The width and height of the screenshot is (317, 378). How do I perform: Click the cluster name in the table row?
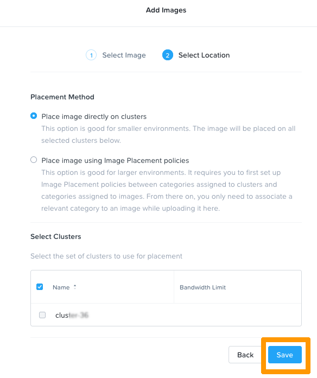(72, 316)
